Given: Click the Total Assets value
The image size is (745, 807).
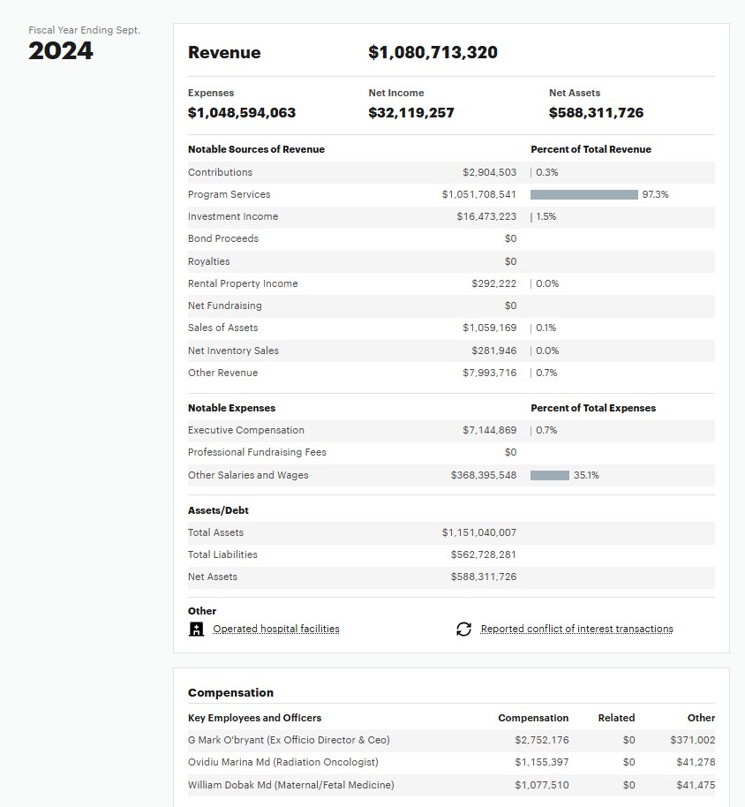Looking at the screenshot, I should [478, 532].
